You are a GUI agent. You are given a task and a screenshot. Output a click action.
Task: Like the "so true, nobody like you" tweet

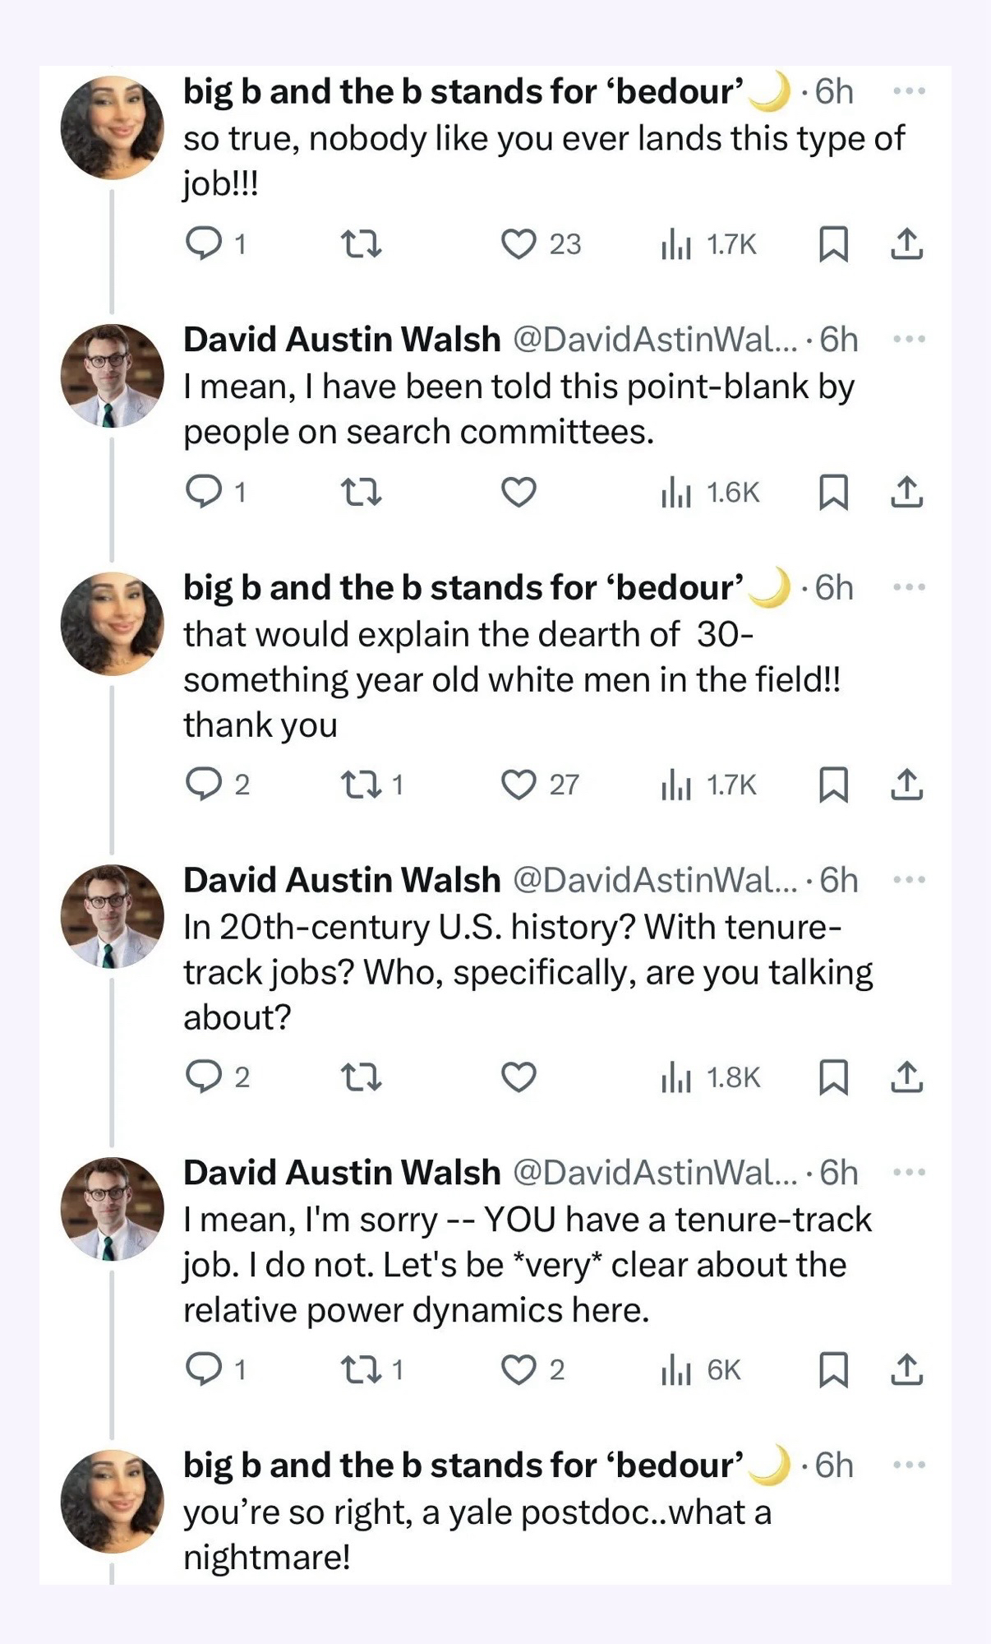pos(519,244)
